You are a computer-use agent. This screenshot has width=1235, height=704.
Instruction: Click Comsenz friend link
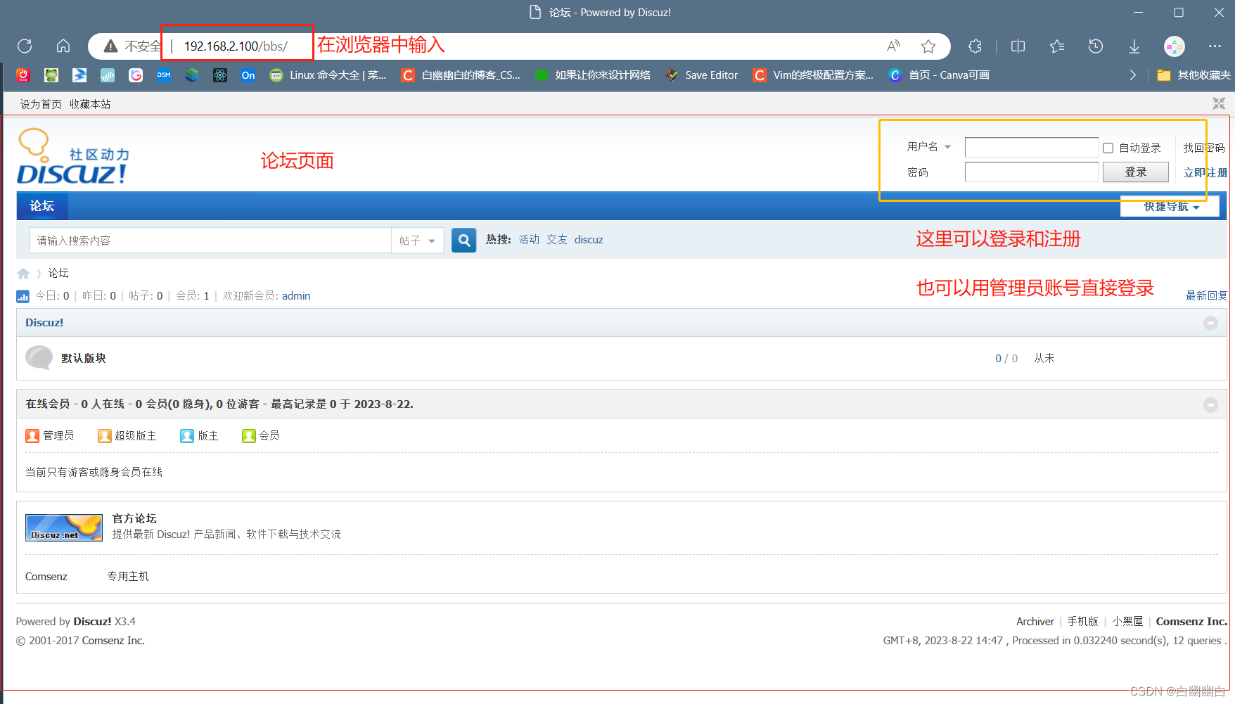click(46, 577)
